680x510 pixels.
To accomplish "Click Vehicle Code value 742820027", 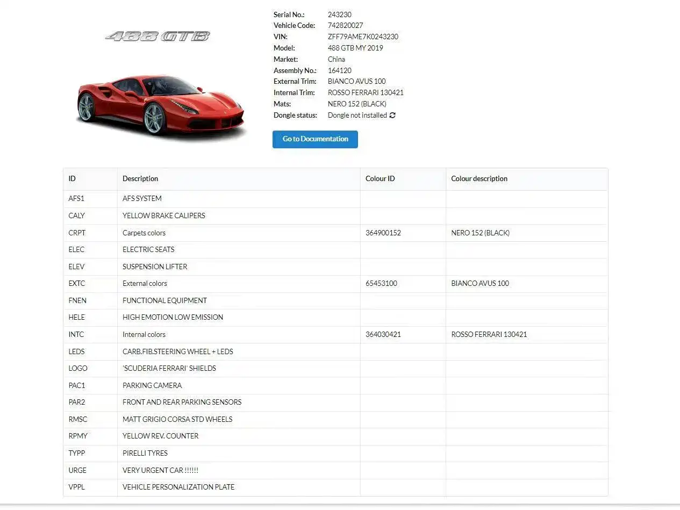I will pos(345,26).
